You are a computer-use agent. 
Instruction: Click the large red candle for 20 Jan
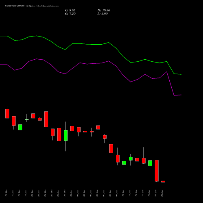(157, 171)
